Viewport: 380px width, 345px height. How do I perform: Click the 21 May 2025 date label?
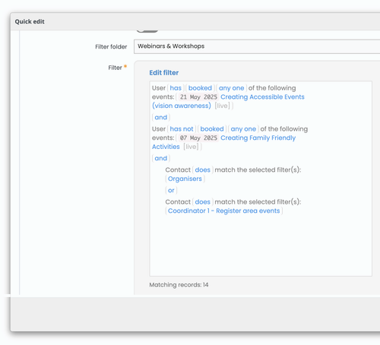(198, 97)
